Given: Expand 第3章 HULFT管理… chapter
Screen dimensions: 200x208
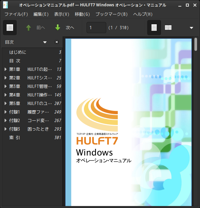Looking at the screenshot, I should click(6, 86).
